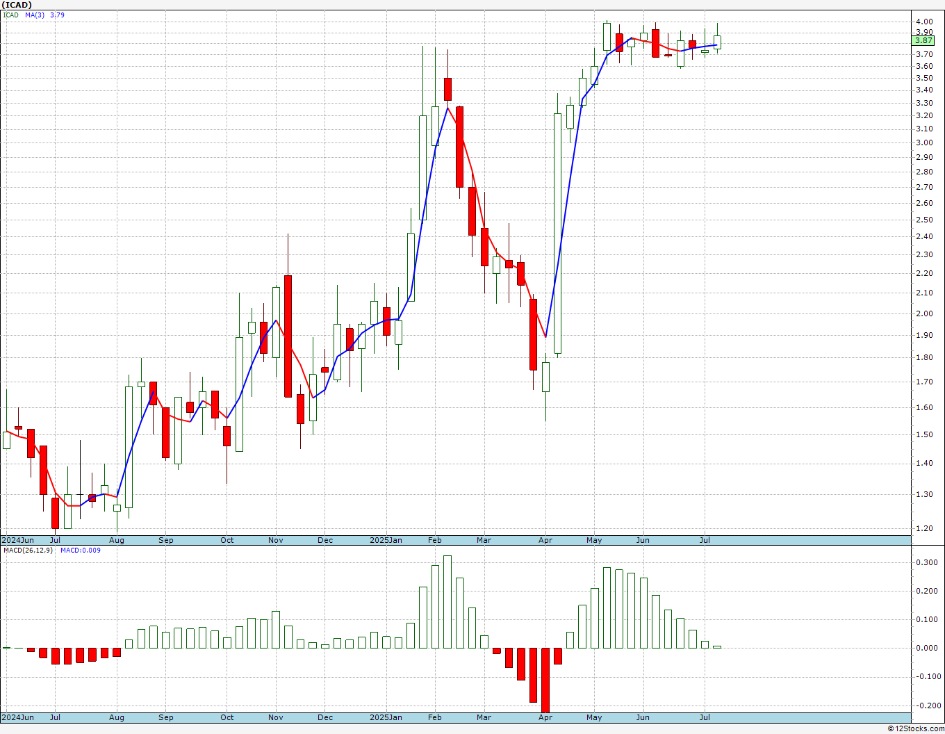The width and height of the screenshot is (945, 734).
Task: Select May on the MACD panel axis
Action: (594, 717)
